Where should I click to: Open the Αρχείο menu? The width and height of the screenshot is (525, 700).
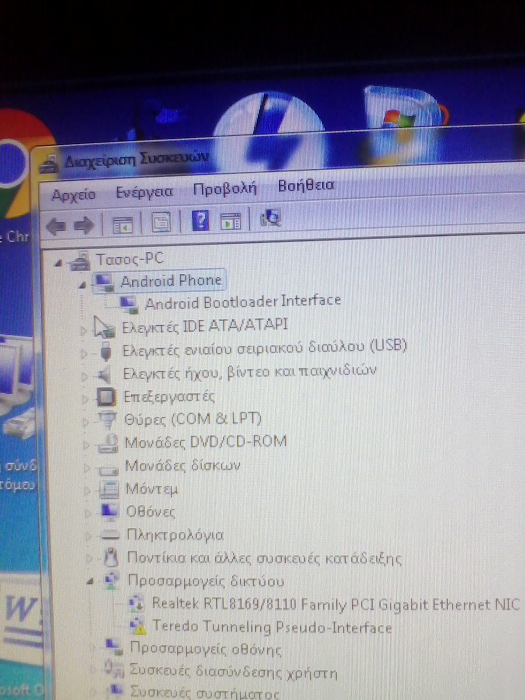73,195
